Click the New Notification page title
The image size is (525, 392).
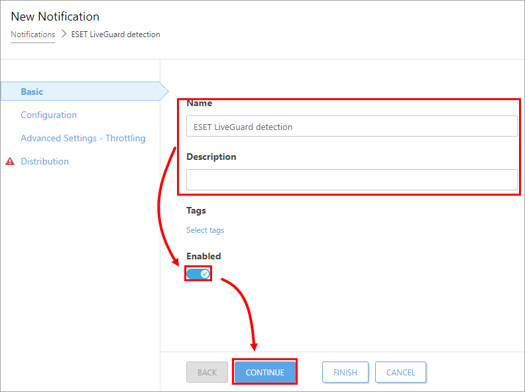click(55, 17)
